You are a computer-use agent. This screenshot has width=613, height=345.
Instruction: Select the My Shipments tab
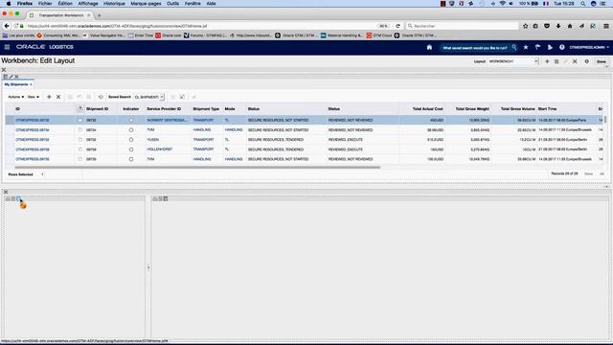[16, 84]
